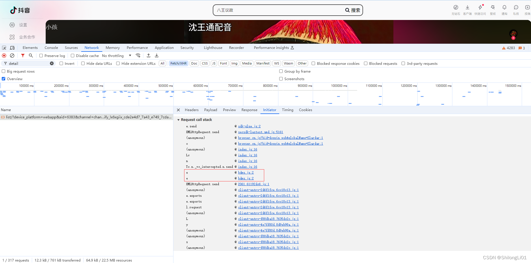This screenshot has width=531, height=263.
Task: Enable Big request rows
Action: click(x=3, y=71)
